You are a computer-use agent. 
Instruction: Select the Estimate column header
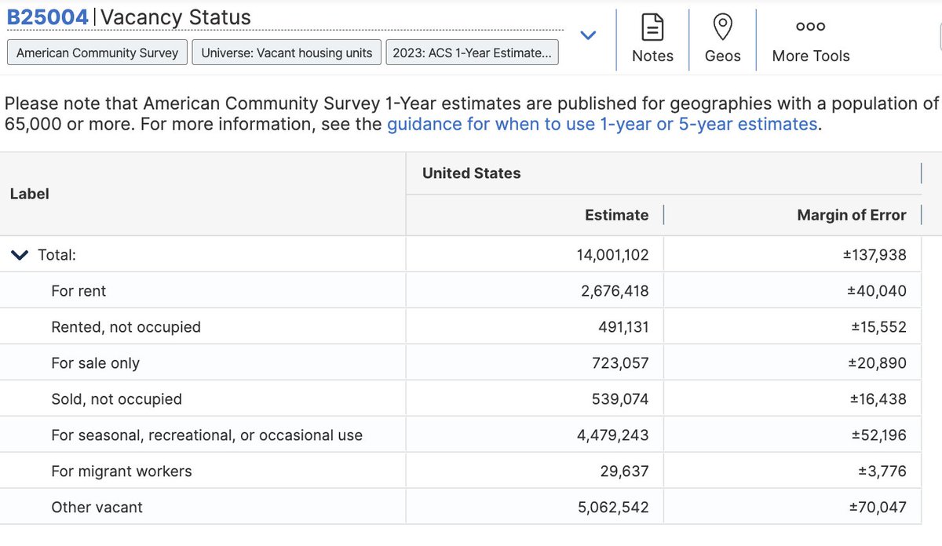point(617,215)
